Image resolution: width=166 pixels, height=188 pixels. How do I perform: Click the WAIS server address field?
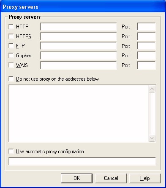click(x=79, y=65)
